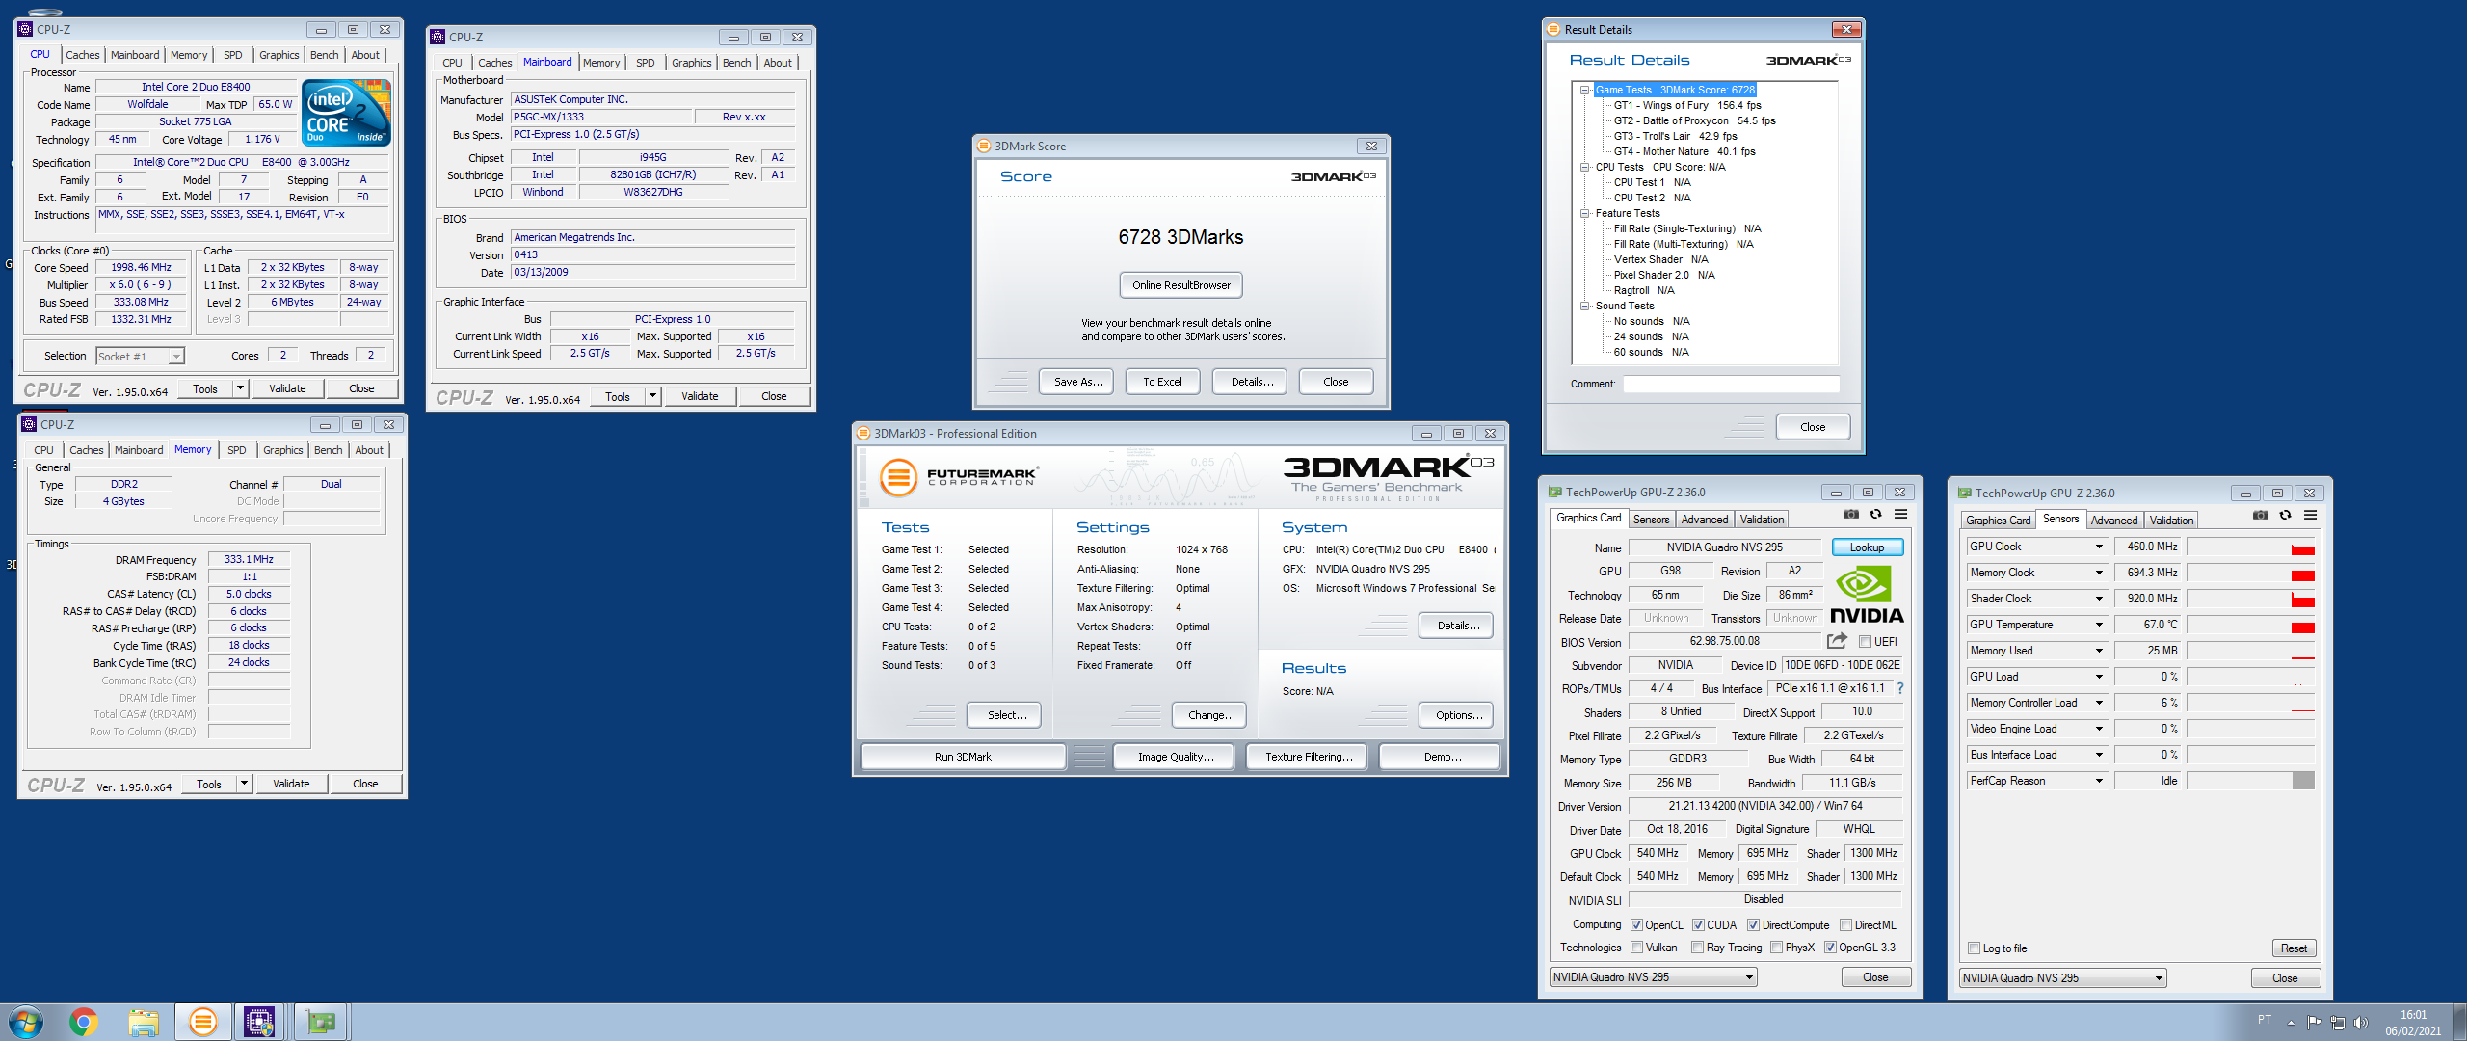Toggle OpenCL checkbox
This screenshot has width=2467, height=1041.
(x=1636, y=925)
